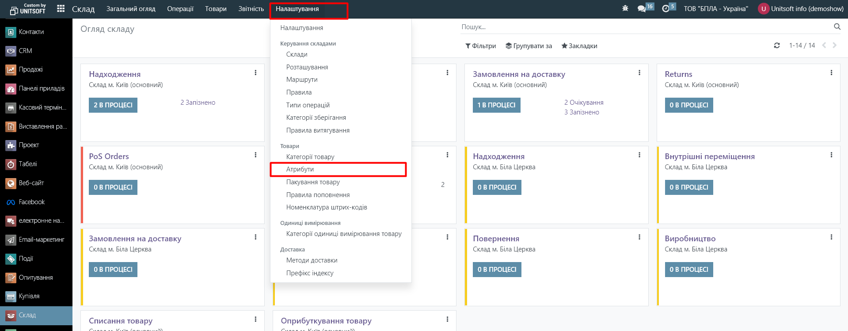The width and height of the screenshot is (848, 331).
Task: Click the search magnifier icon
Action: [837, 27]
